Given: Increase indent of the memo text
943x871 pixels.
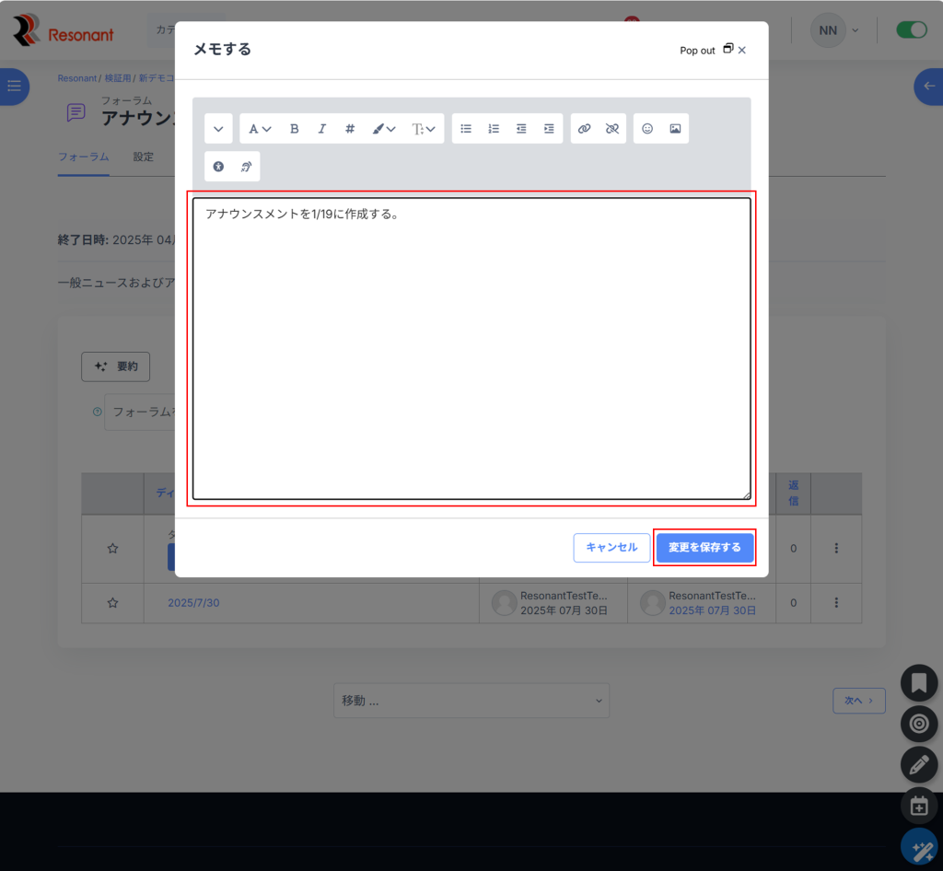Looking at the screenshot, I should (x=549, y=129).
